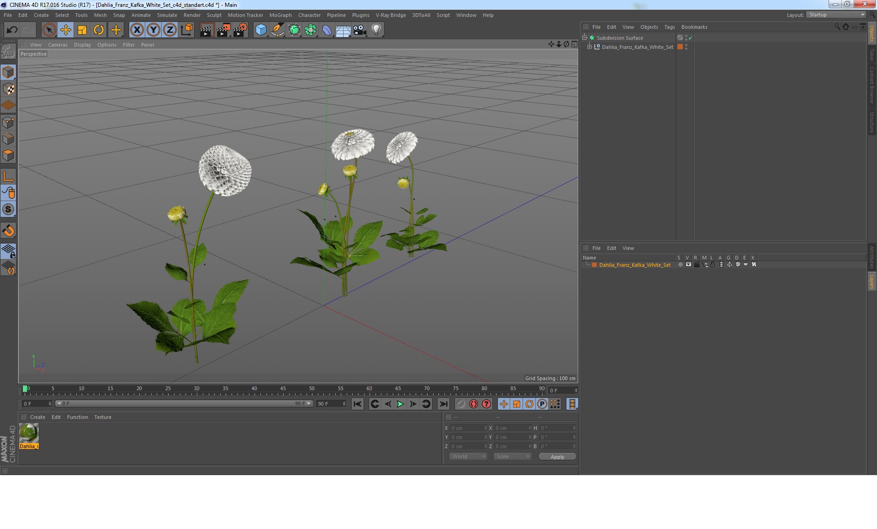
Task: Toggle layer Lock for Dahlia layer
Action: pyautogui.click(x=713, y=264)
